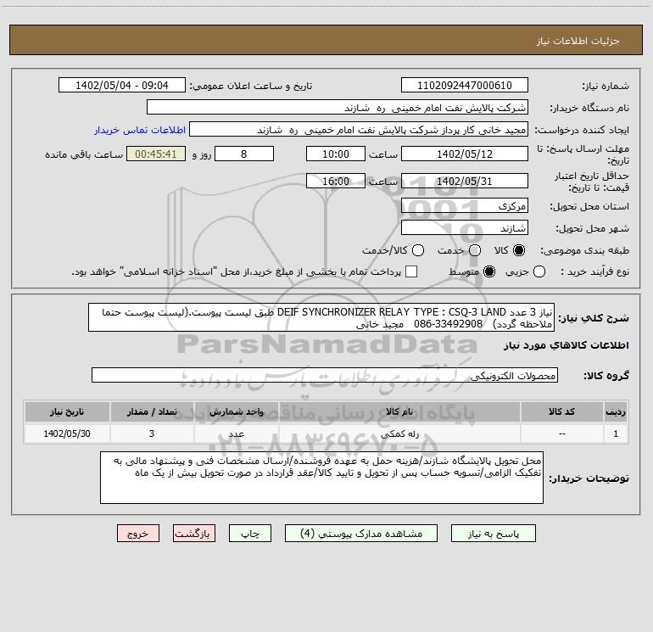Click the response deadline date 1402/05/12
The height and width of the screenshot is (632, 653).
point(465,154)
